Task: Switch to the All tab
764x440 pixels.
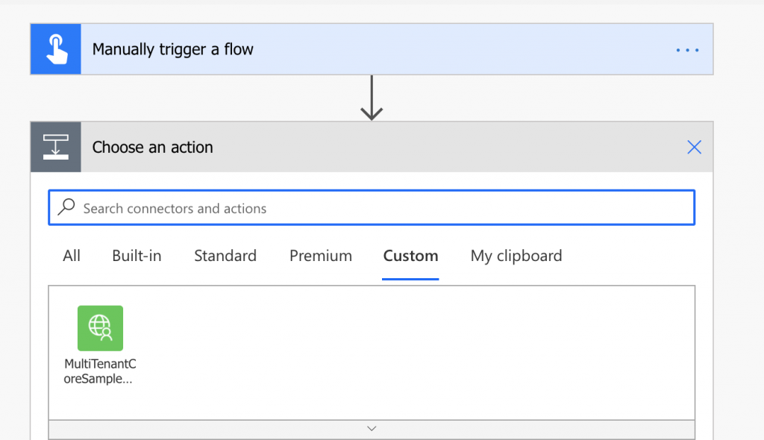Action: point(71,256)
